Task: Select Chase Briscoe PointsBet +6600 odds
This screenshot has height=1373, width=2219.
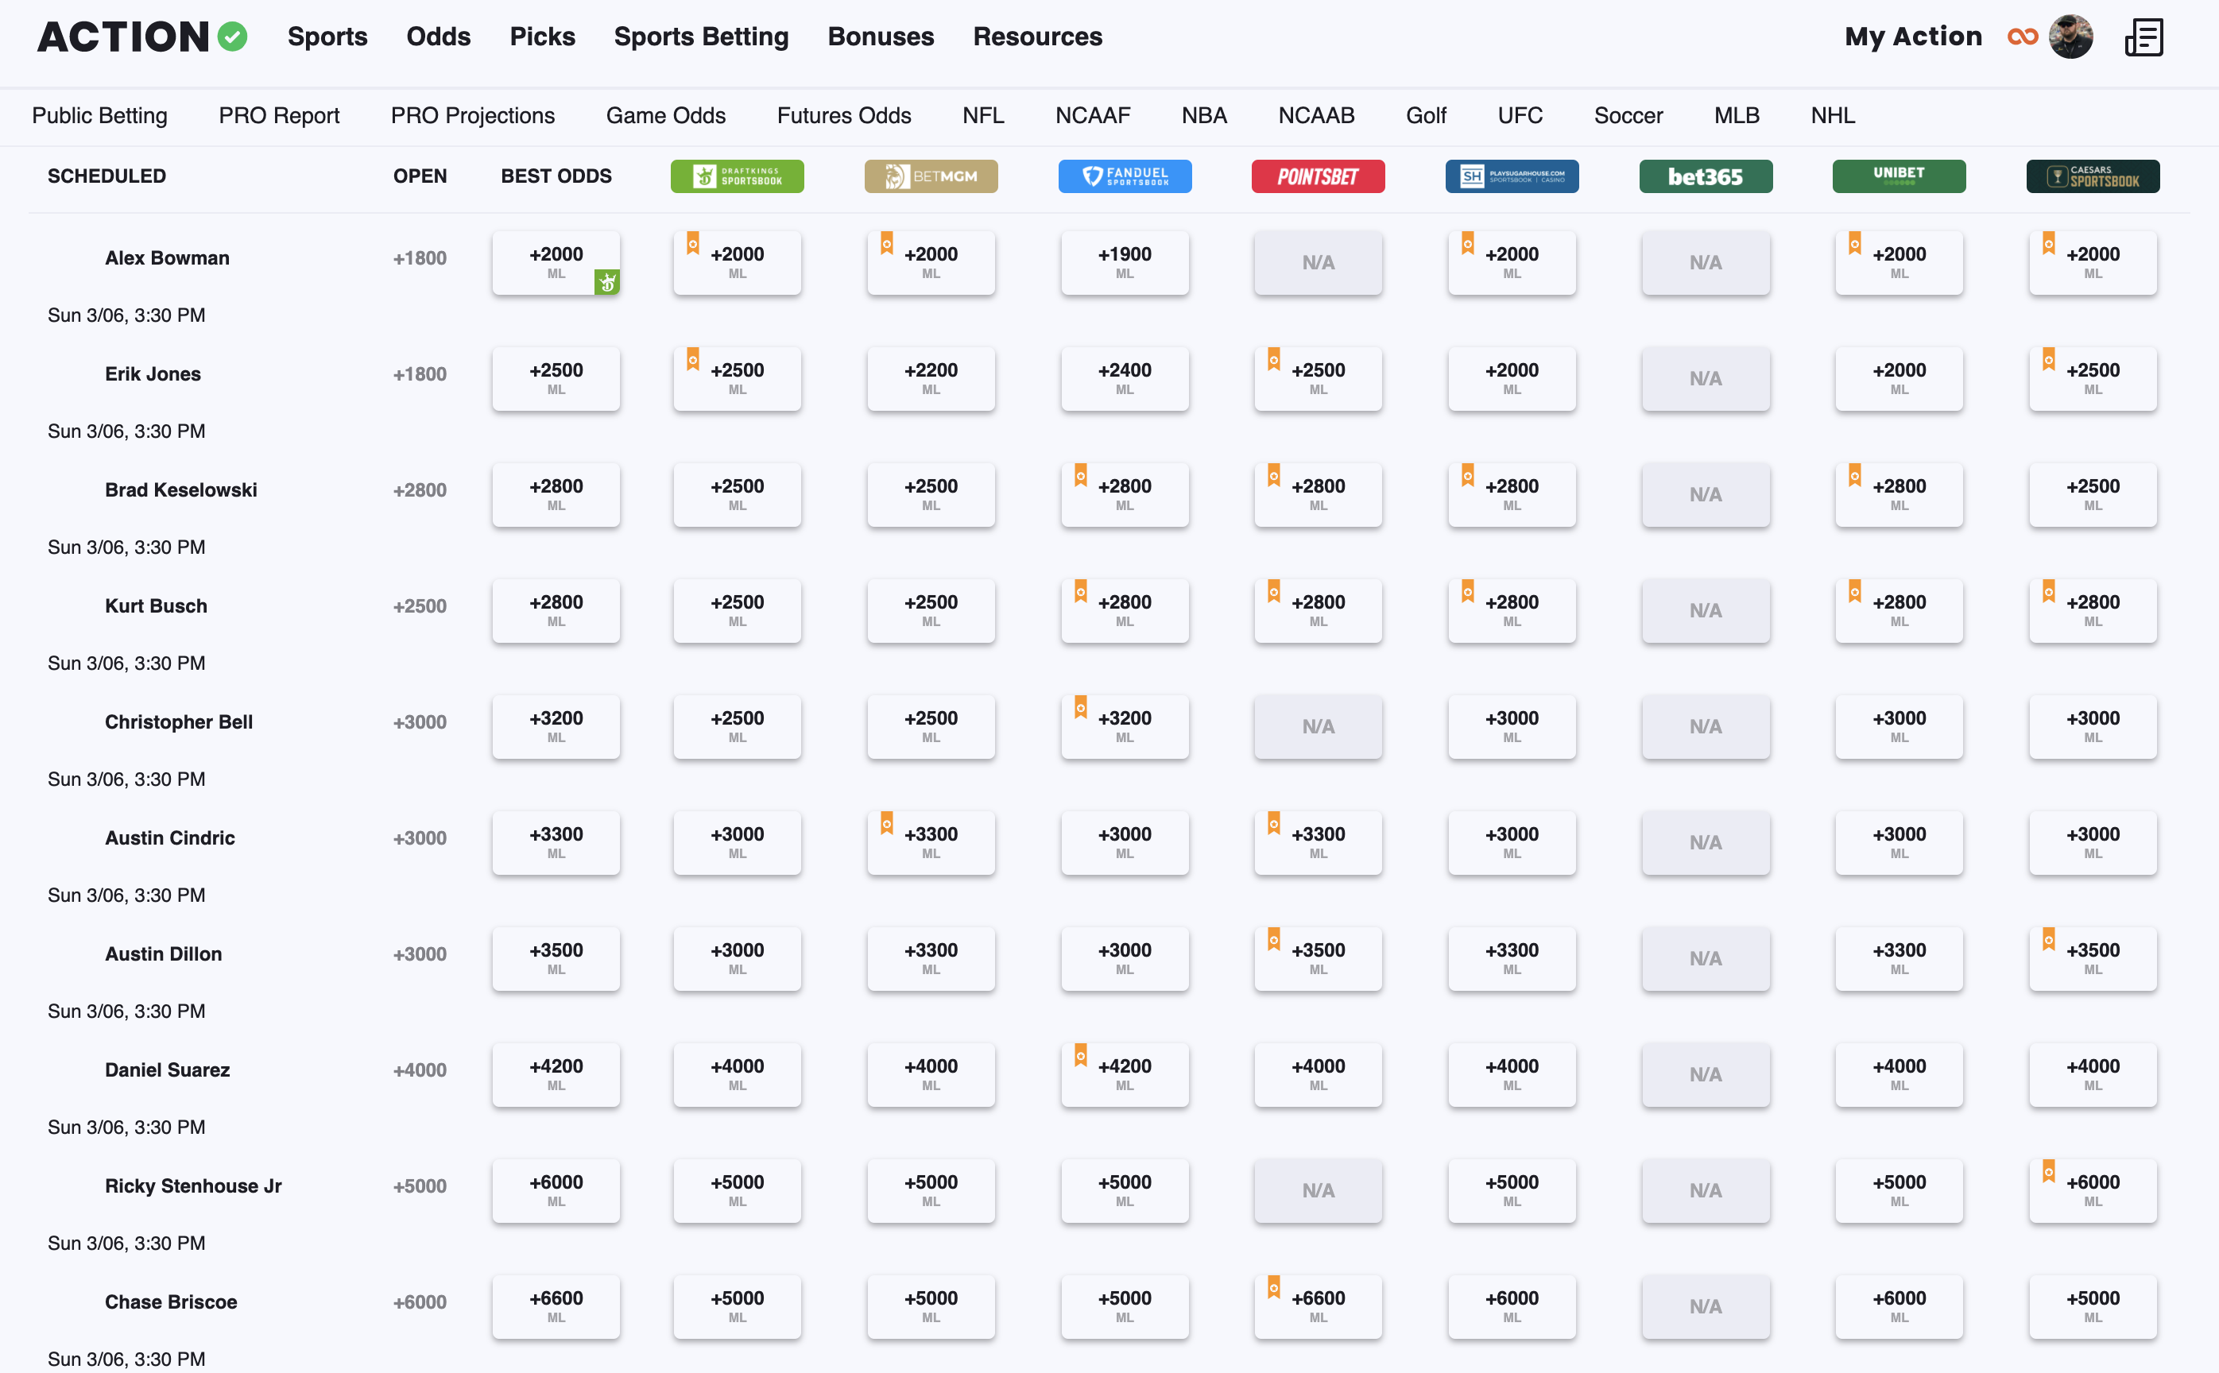Action: point(1318,1305)
